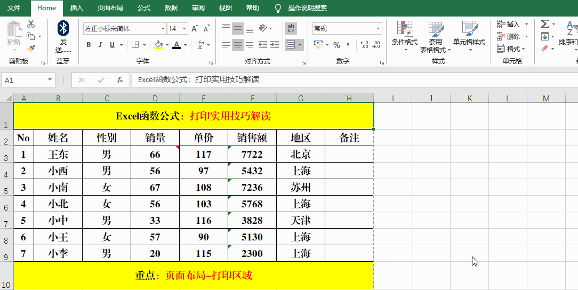Click the Bluetooth send icon
The height and width of the screenshot is (290, 578).
tap(63, 28)
